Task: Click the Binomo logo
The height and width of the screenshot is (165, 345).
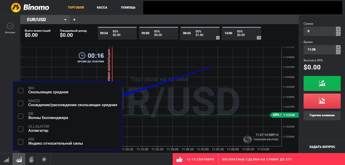Action: click(30, 7)
